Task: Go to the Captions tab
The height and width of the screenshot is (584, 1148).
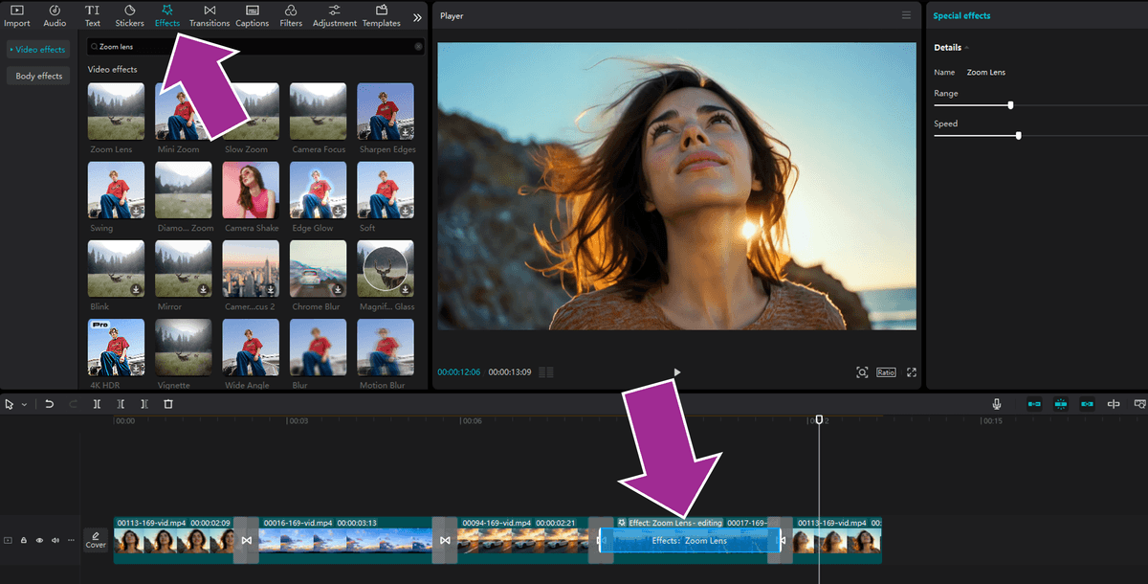Action: (x=253, y=15)
